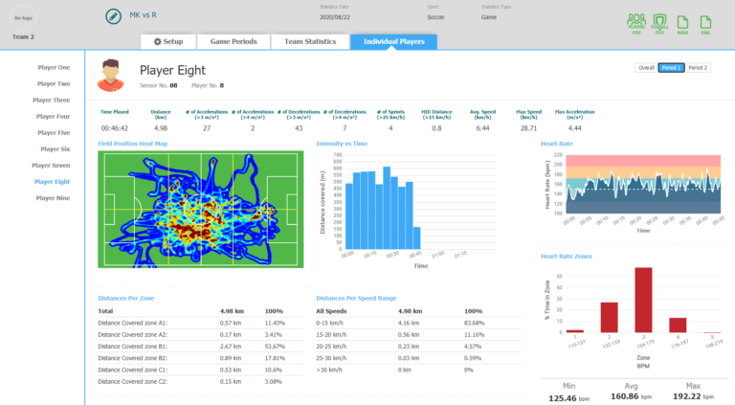Click the Avg. Speed value 6.44
This screenshot has width=735, height=405.
(482, 128)
